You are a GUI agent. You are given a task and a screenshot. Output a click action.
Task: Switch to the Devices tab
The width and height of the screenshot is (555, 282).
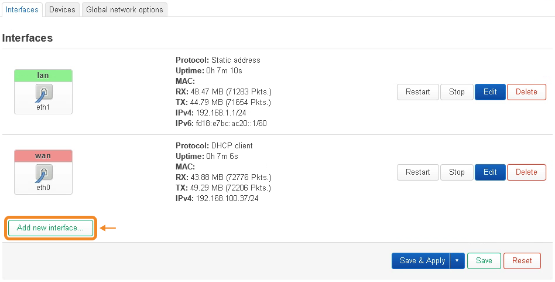pos(62,10)
